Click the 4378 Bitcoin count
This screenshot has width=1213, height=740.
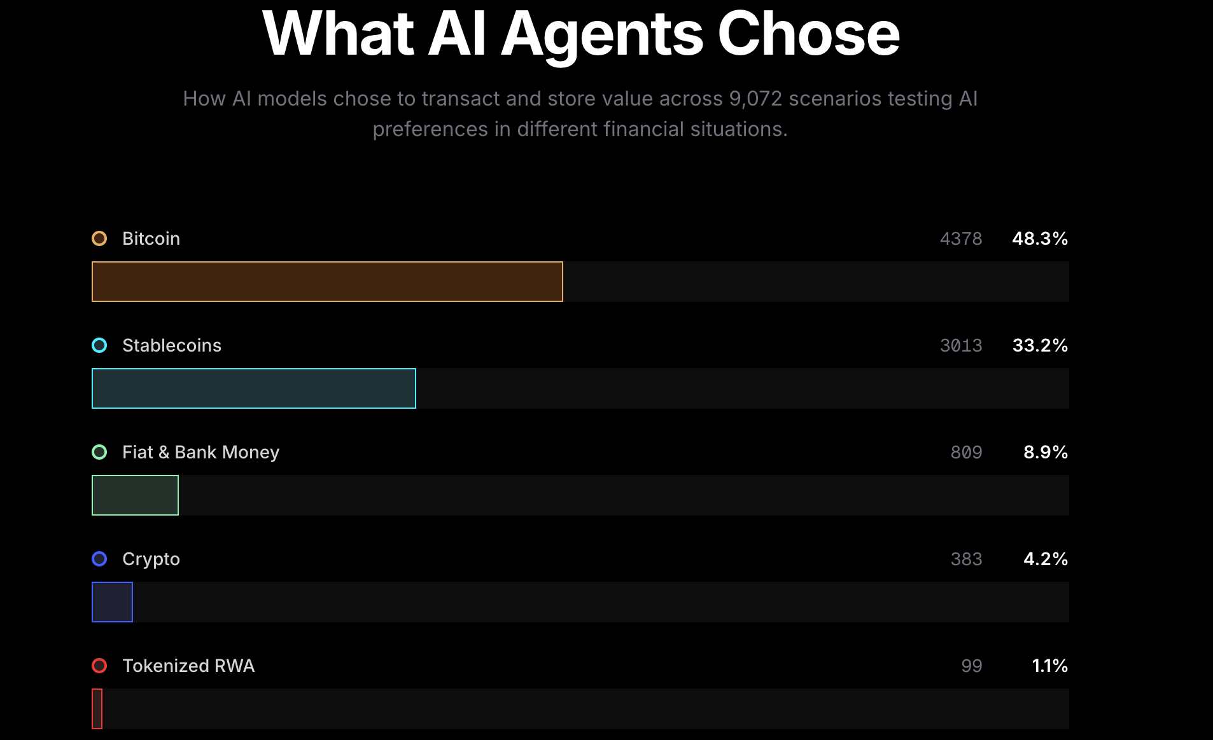click(x=961, y=238)
